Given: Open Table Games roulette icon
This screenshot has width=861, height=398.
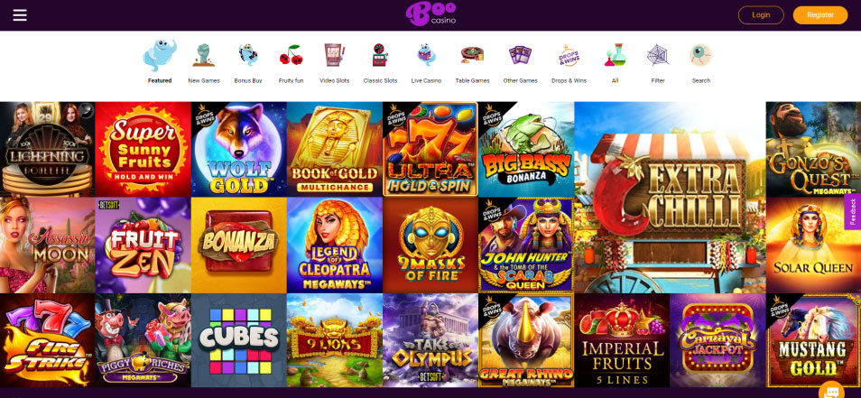Looking at the screenshot, I should point(472,55).
